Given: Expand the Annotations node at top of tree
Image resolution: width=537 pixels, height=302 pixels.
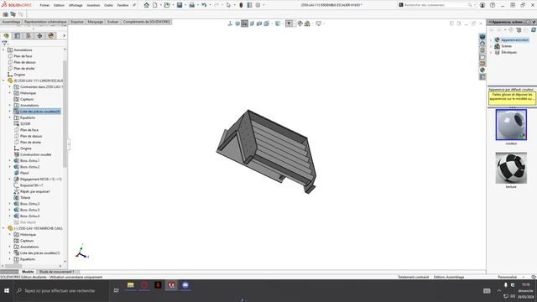Looking at the screenshot, I should pos(3,50).
